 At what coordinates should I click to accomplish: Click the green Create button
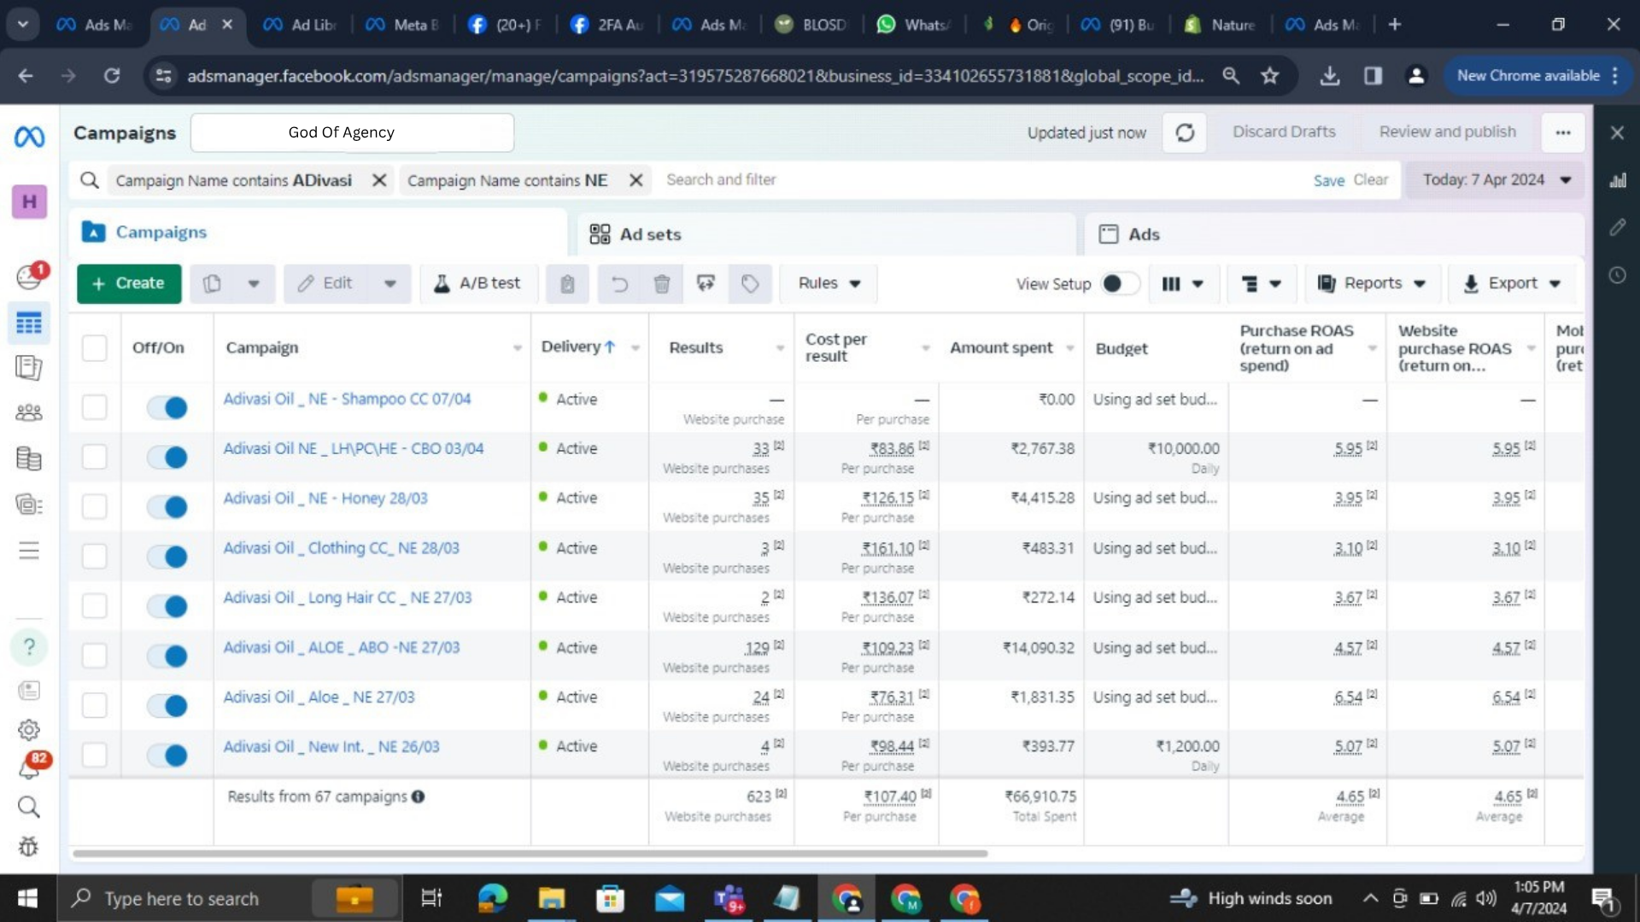coord(129,284)
